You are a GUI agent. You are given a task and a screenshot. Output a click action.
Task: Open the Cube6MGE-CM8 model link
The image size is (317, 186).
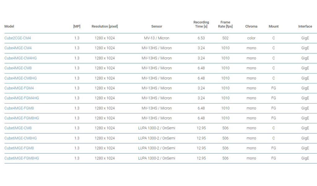pos(18,128)
